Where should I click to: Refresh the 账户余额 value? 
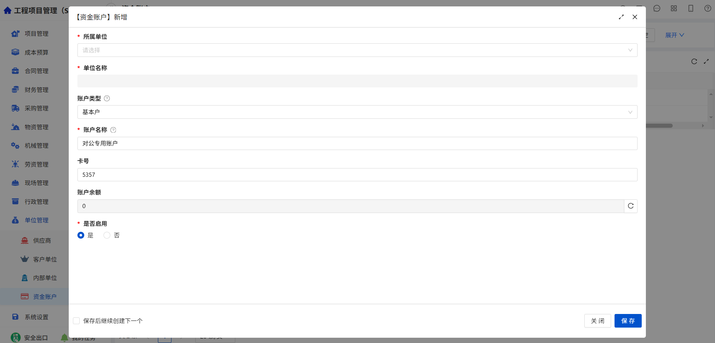tap(630, 206)
